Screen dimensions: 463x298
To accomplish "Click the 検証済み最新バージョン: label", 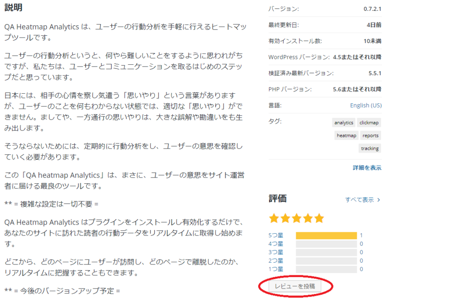I will tap(301, 73).
